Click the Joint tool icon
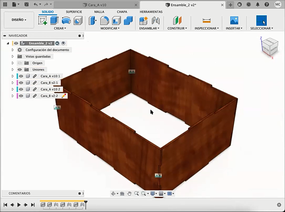This screenshot has width=285, height=212. [x=156, y=20]
